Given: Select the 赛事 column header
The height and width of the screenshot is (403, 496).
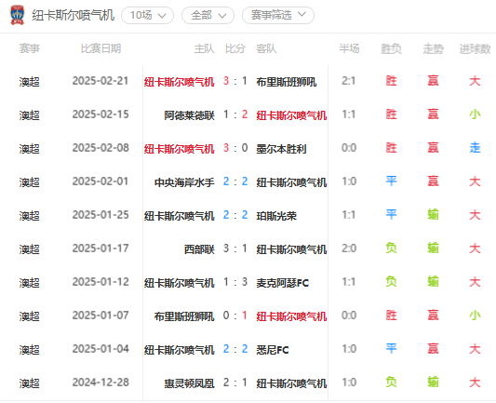Looking at the screenshot, I should coord(29,48).
